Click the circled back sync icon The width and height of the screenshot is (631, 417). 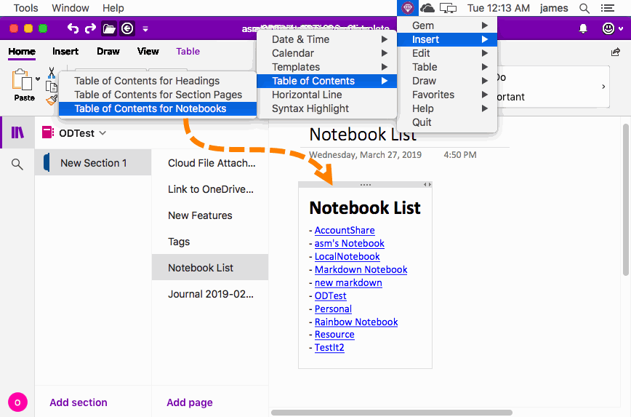click(127, 28)
